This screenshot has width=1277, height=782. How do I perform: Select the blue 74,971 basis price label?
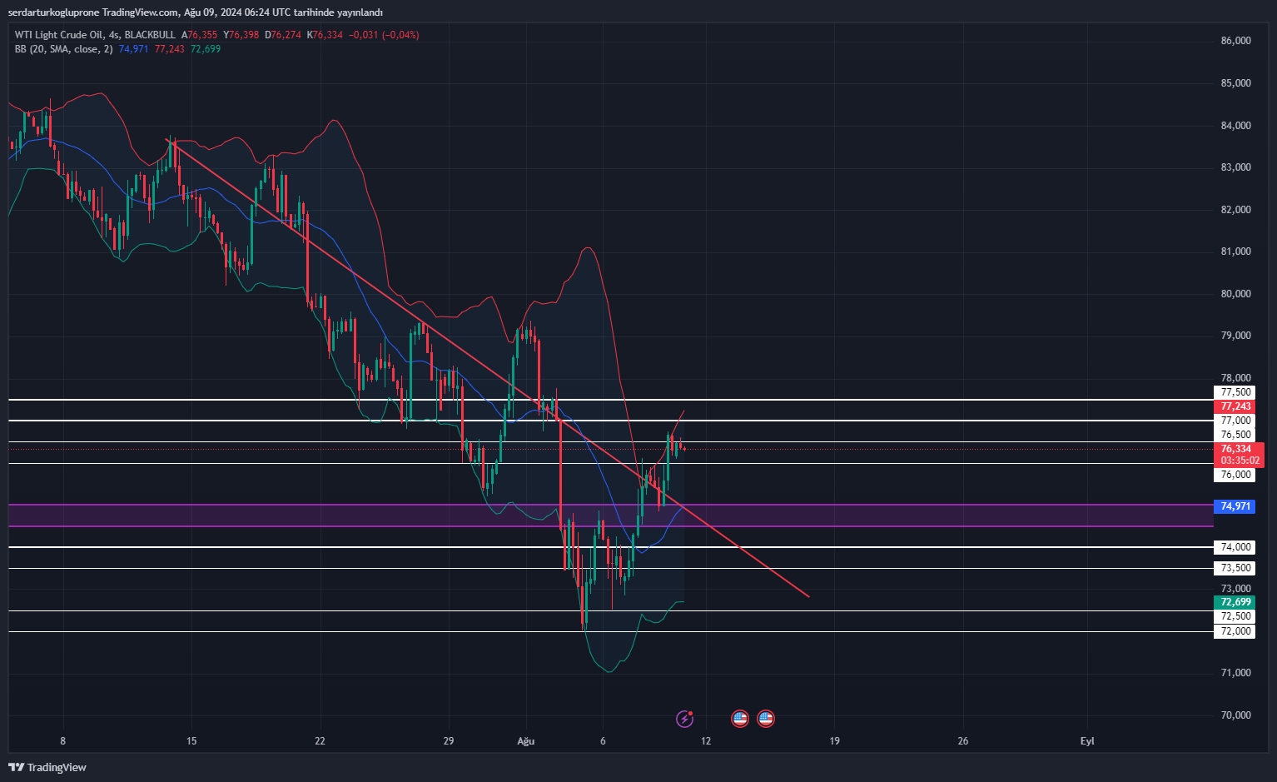click(x=1235, y=506)
